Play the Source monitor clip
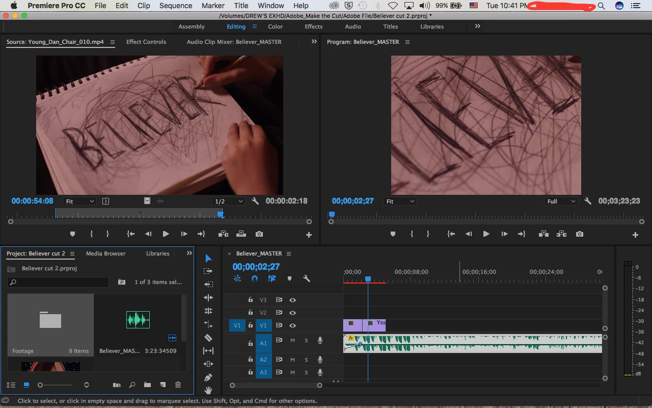Screen dimensions: 652x408 tap(166, 234)
